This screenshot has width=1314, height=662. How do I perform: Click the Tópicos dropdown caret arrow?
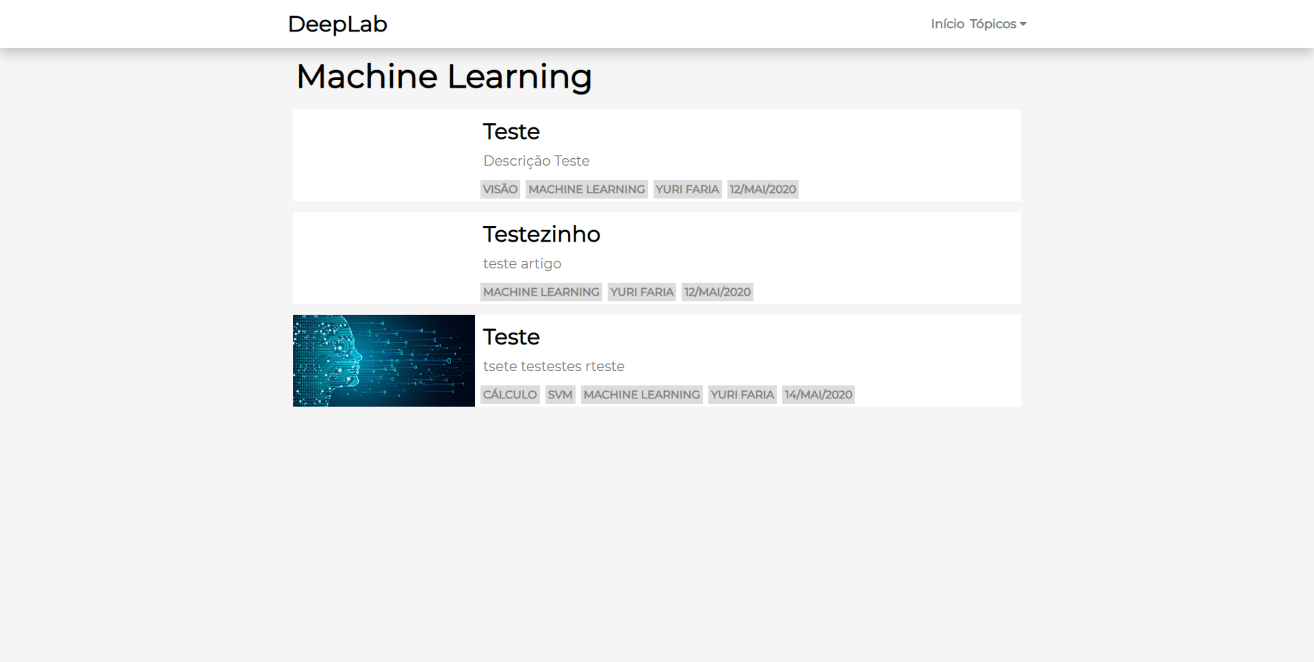coord(1023,24)
